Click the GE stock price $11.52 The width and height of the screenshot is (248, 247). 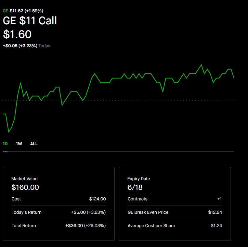[x=16, y=11]
